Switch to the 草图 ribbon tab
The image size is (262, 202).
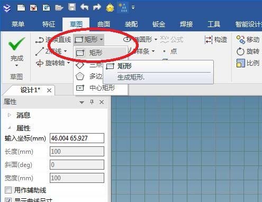(x=76, y=24)
